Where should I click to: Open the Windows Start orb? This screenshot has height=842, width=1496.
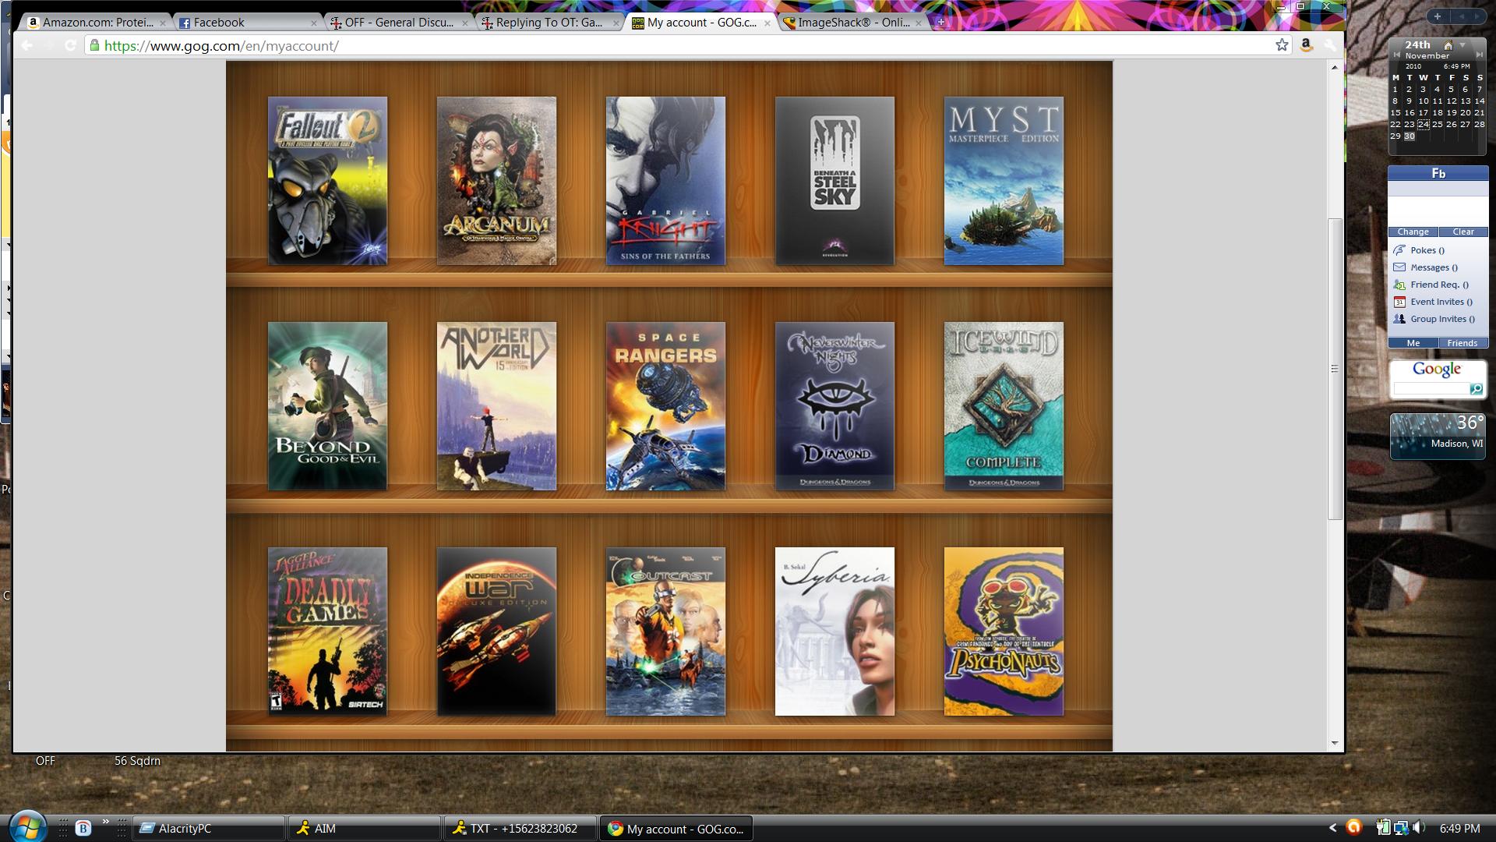(x=26, y=828)
